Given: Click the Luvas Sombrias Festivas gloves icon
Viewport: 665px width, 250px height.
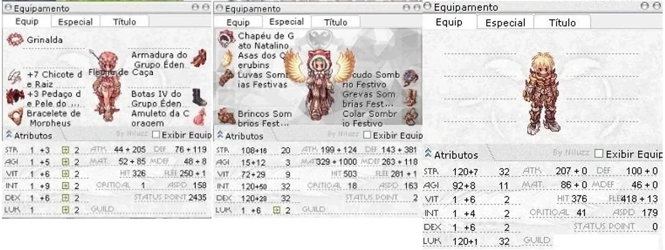Looking at the screenshot, I should coord(226,77).
